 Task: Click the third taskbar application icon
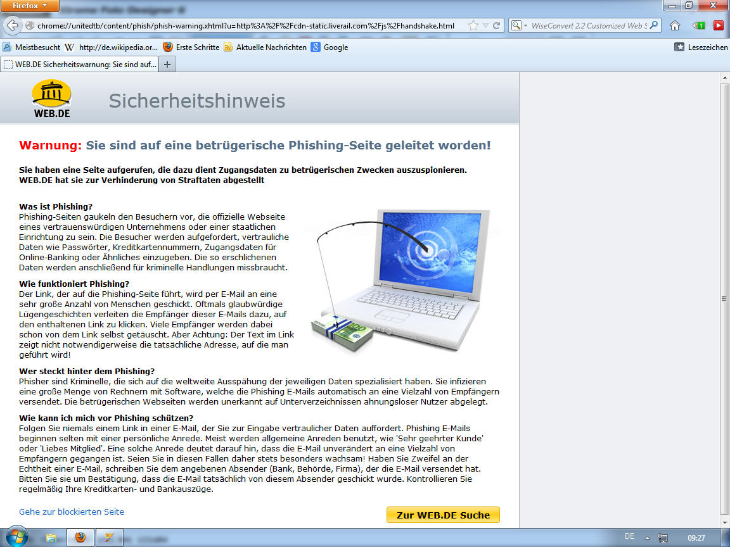pyautogui.click(x=110, y=538)
